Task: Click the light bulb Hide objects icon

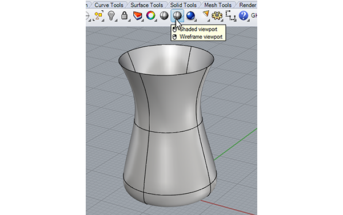Action: click(111, 16)
